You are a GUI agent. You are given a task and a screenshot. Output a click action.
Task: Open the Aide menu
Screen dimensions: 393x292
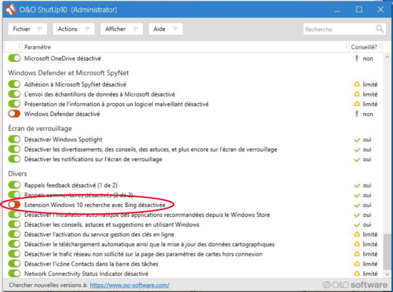pyautogui.click(x=164, y=29)
